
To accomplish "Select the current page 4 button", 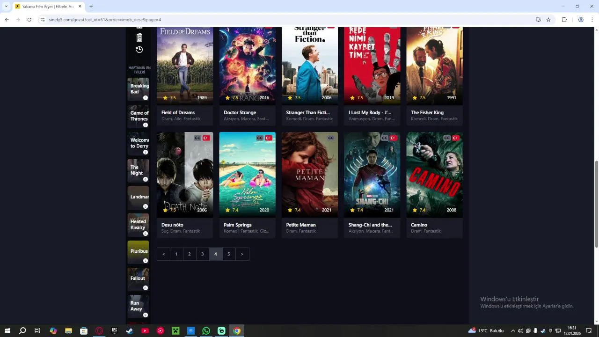I will (x=216, y=254).
